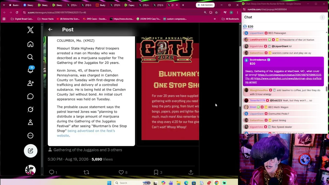Open page zoom icon in address bar

click(x=205, y=12)
